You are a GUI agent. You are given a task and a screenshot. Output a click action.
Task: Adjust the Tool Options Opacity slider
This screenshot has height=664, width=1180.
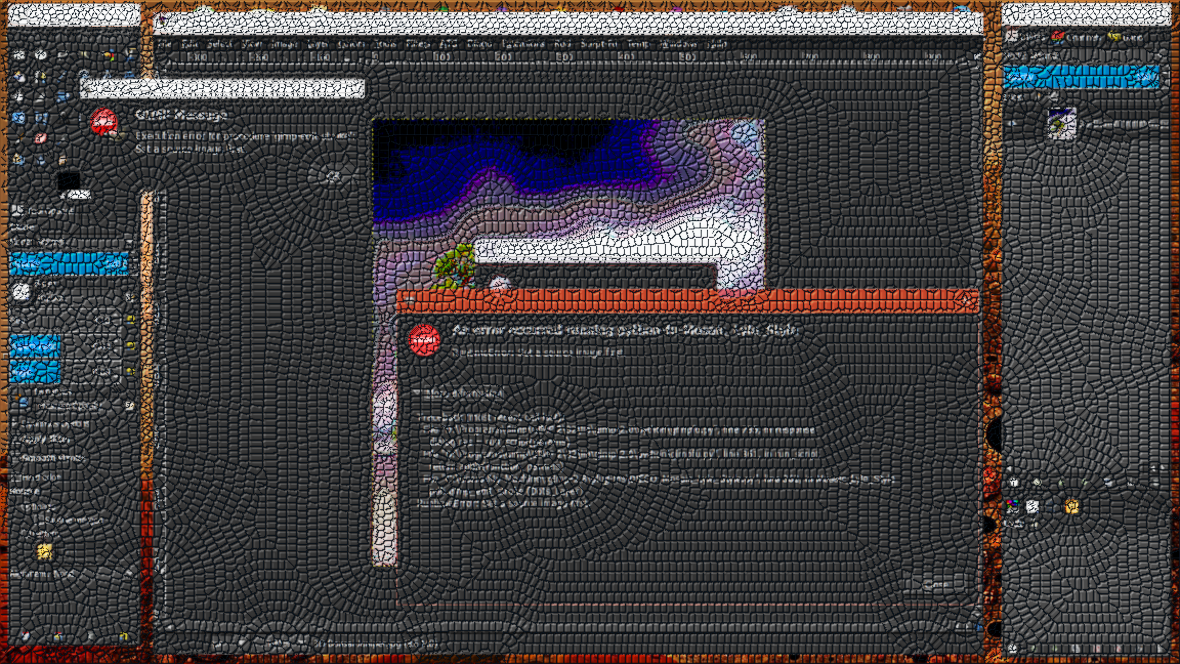click(69, 263)
